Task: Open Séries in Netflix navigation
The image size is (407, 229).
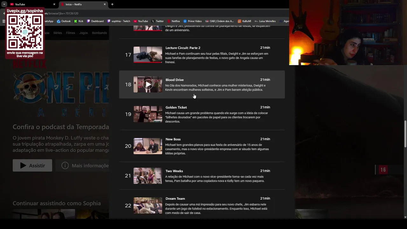Action: coord(58,33)
